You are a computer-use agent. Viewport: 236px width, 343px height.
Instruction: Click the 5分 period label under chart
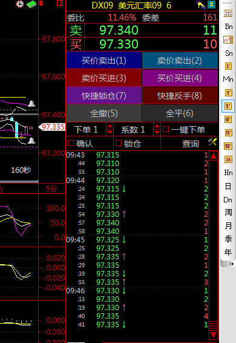coord(51,189)
